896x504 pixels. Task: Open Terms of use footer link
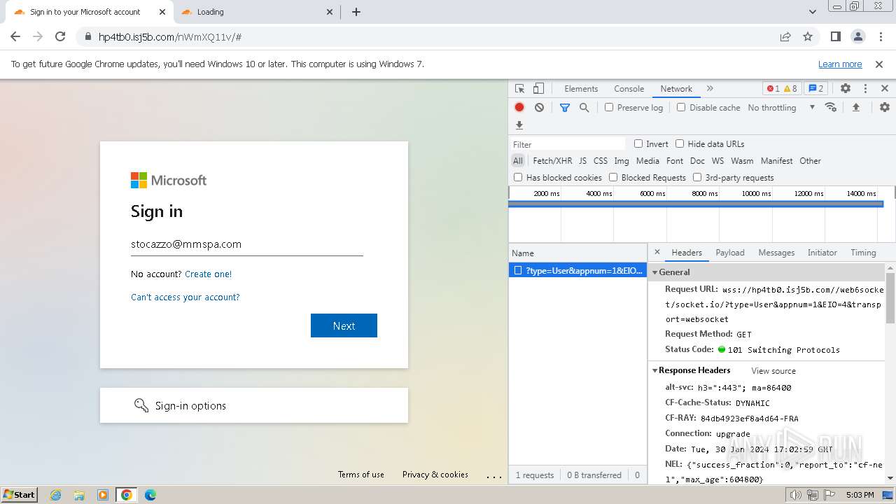361,475
